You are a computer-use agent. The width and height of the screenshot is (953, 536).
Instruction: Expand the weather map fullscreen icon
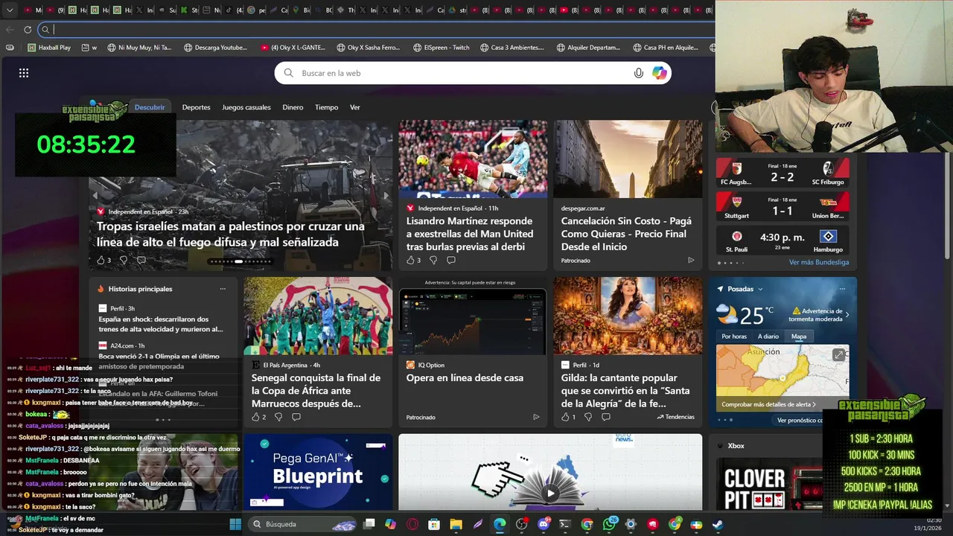click(839, 355)
